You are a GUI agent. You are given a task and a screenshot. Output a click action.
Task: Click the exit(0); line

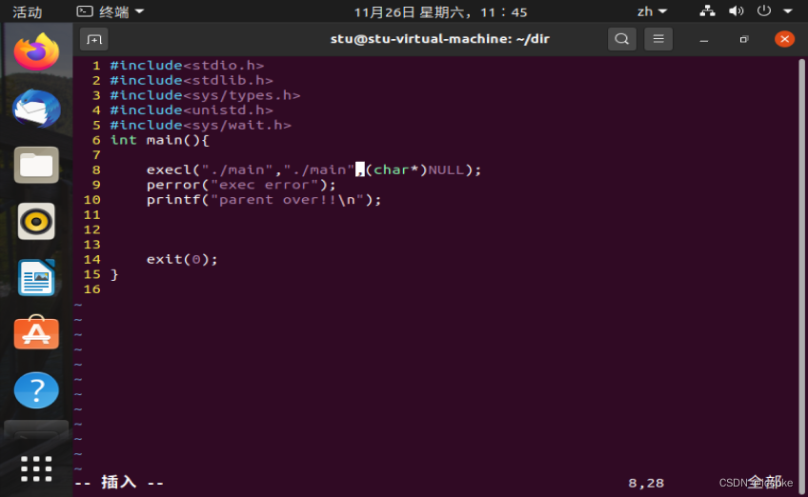pyautogui.click(x=182, y=260)
